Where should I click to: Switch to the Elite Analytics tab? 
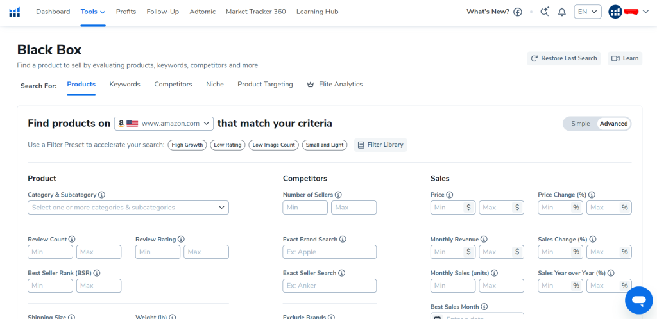pyautogui.click(x=335, y=85)
